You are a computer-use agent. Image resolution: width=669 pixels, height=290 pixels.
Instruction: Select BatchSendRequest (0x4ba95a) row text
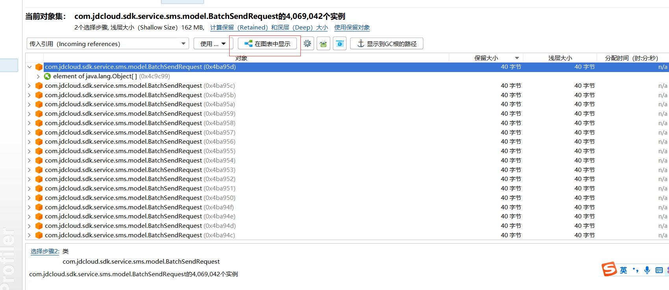pyautogui.click(x=140, y=104)
